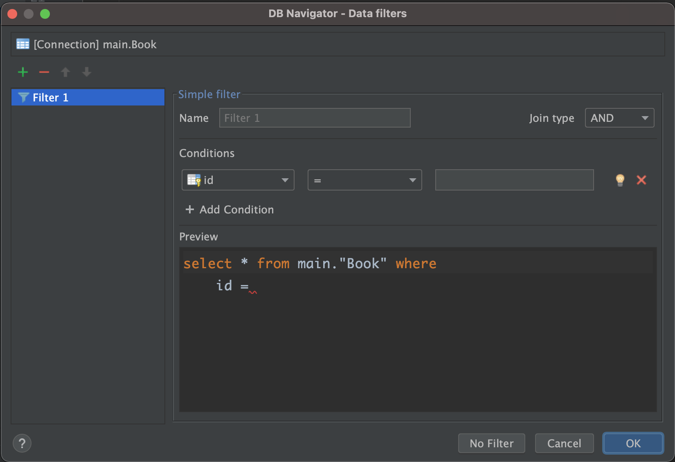The height and width of the screenshot is (462, 675).
Task: Click Add Condition
Action: coord(229,210)
